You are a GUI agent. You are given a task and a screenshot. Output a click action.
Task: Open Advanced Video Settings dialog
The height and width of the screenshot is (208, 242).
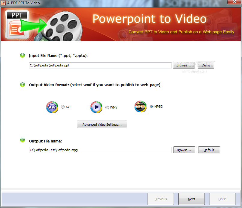click(x=102, y=124)
